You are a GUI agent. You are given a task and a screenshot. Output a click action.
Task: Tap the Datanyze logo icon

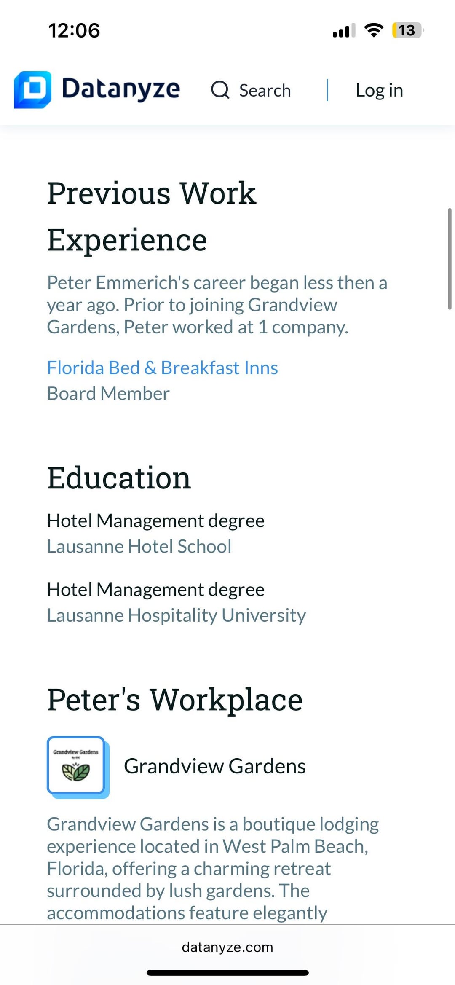click(32, 90)
